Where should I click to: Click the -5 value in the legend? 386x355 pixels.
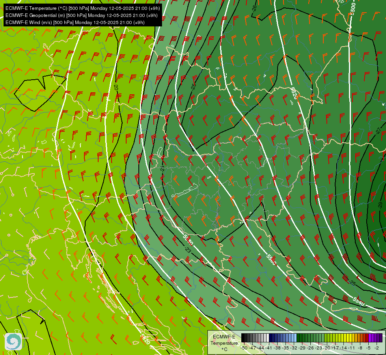point(368,348)
